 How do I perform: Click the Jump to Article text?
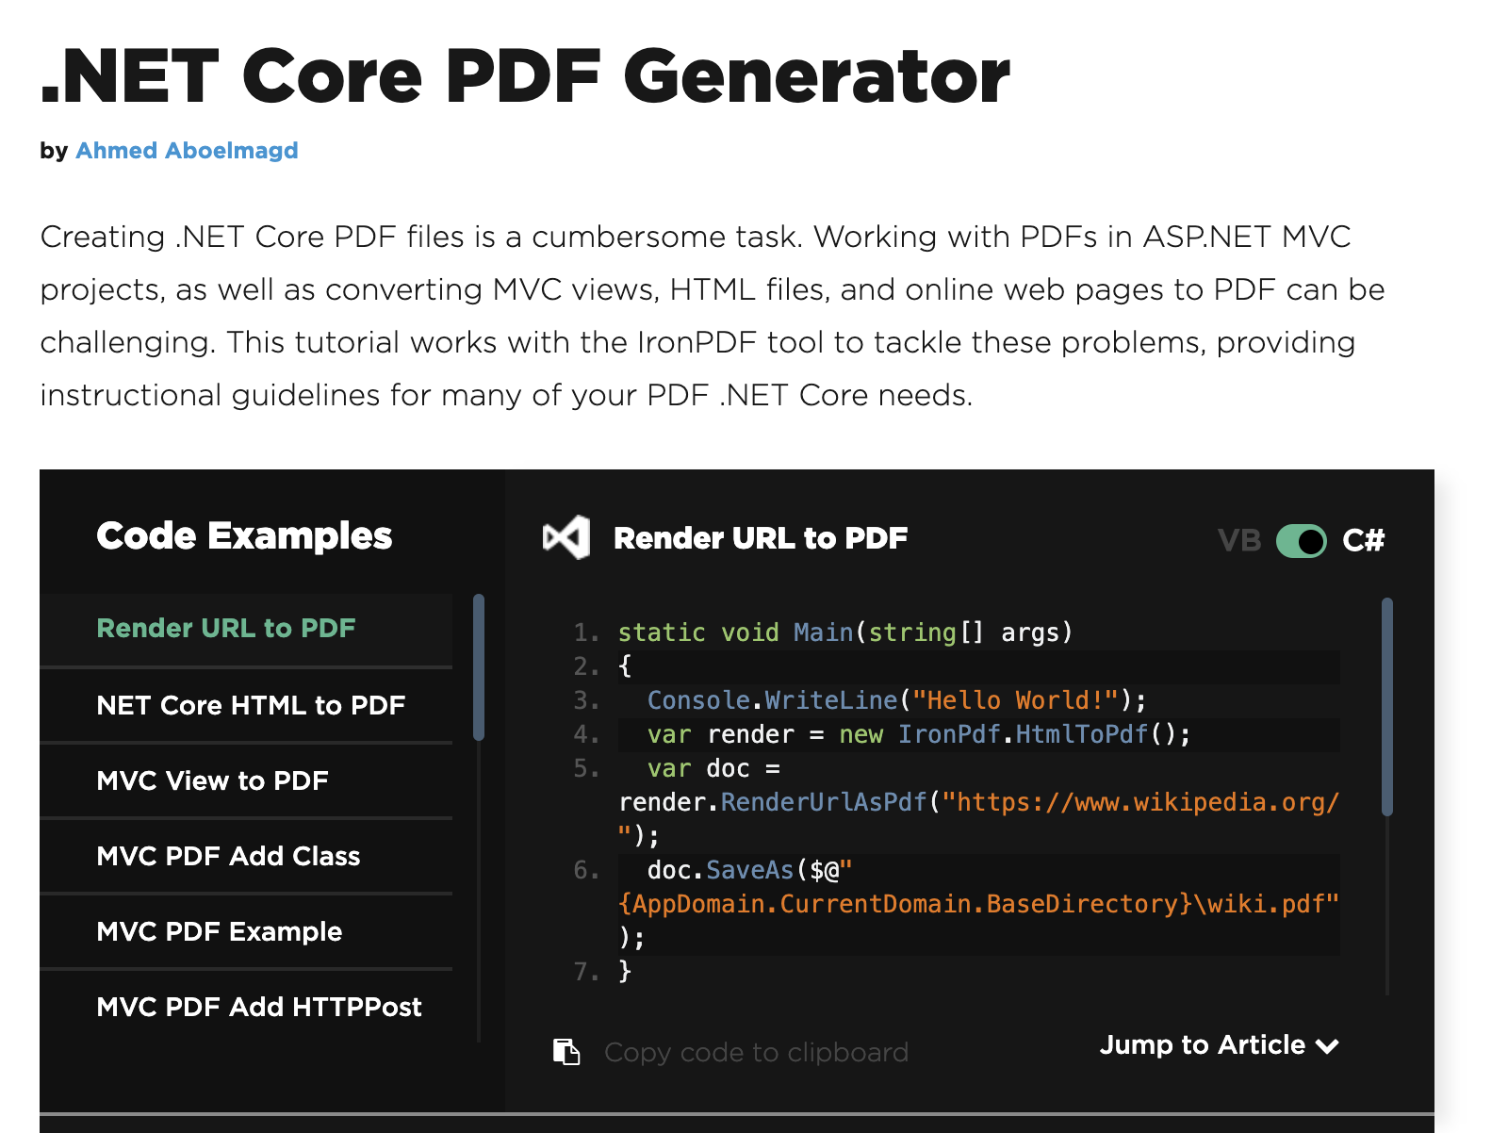[1202, 1045]
